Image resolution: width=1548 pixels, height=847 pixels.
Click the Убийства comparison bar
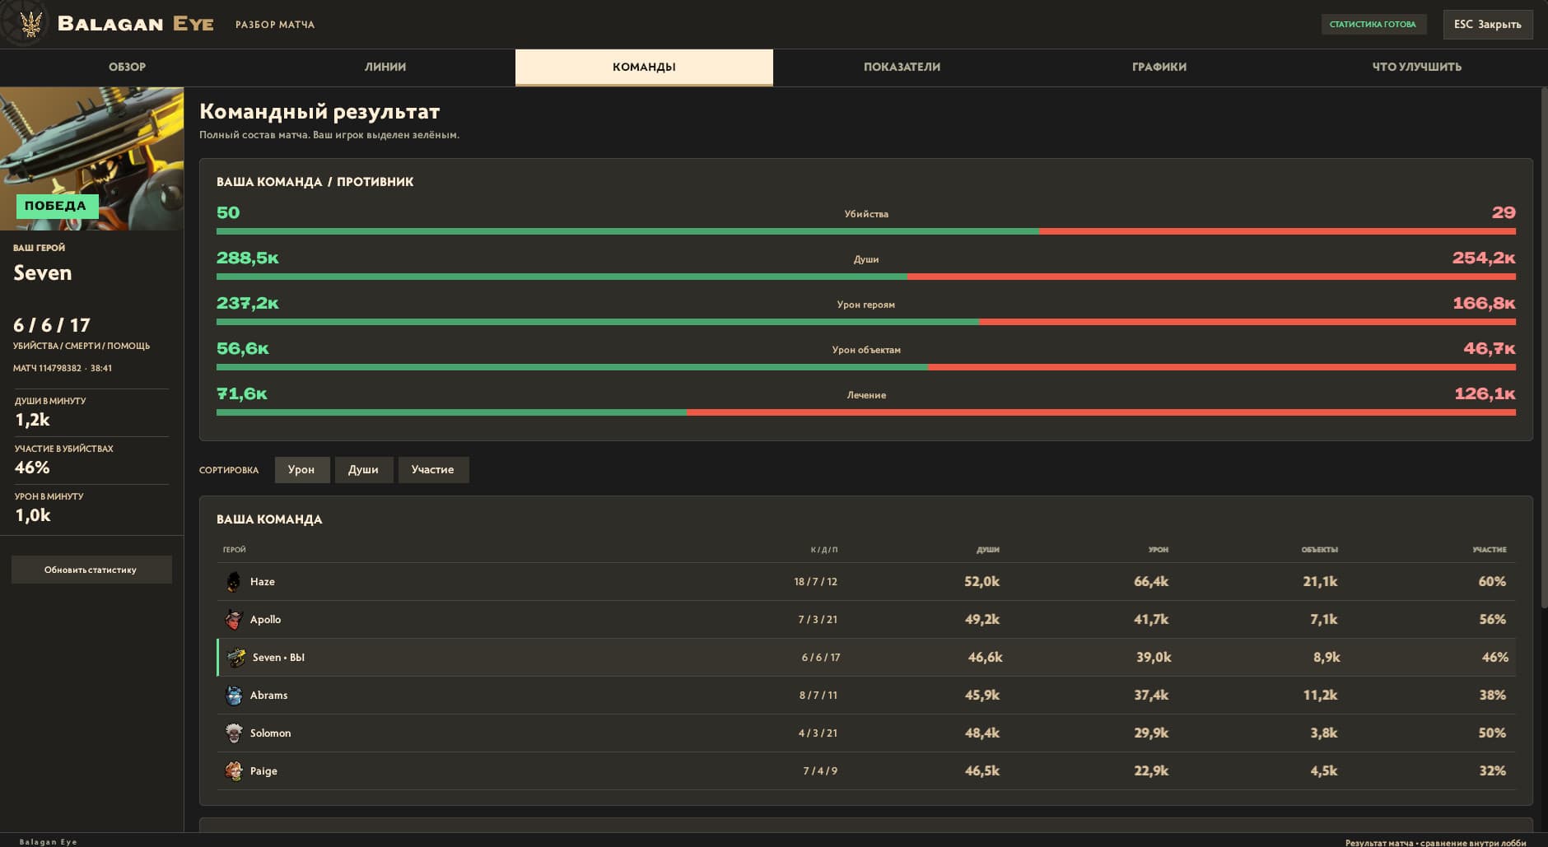[865, 231]
